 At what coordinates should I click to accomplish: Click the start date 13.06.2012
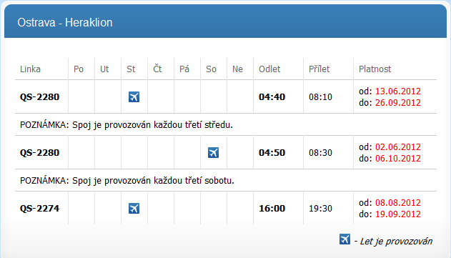click(398, 91)
